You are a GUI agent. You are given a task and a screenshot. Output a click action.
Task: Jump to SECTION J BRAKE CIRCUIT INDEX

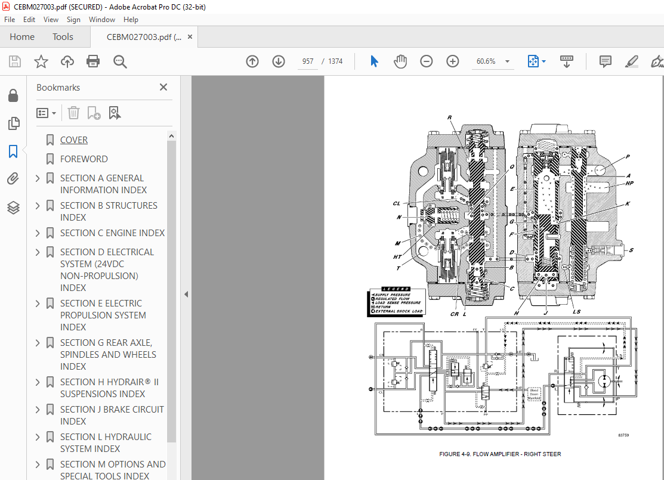tap(112, 415)
